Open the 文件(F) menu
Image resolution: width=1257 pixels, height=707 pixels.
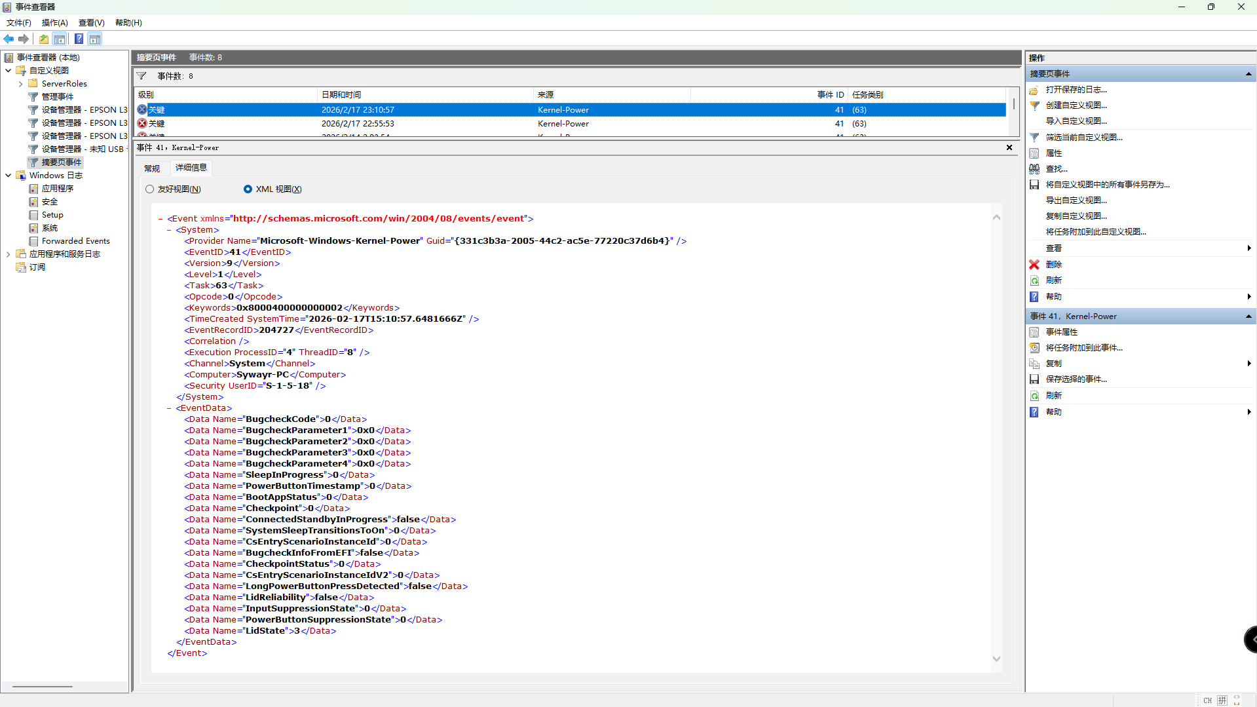point(19,23)
